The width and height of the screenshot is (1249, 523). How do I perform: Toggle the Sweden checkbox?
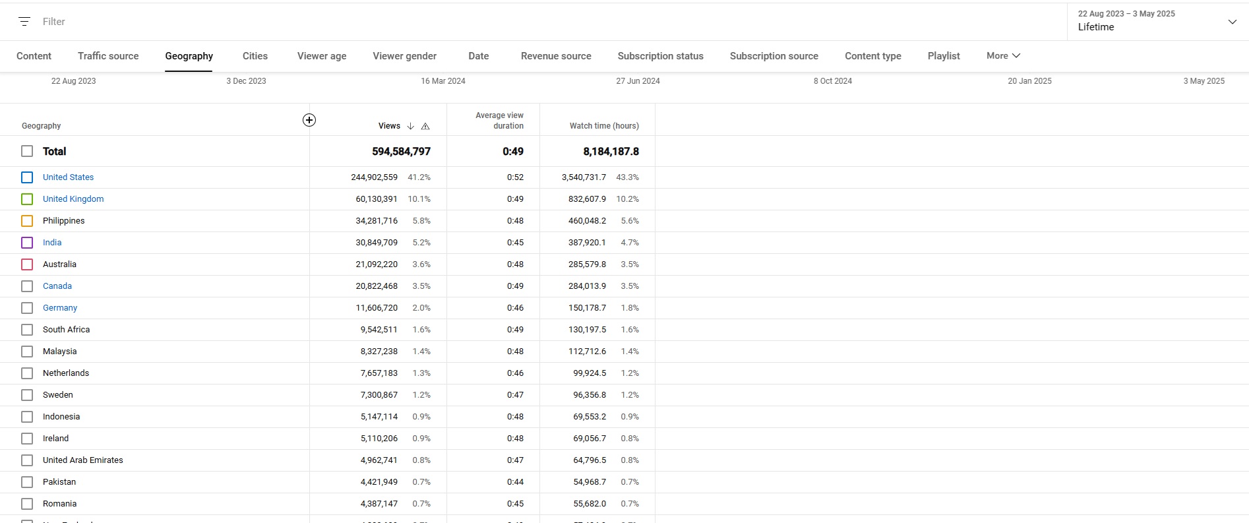27,395
